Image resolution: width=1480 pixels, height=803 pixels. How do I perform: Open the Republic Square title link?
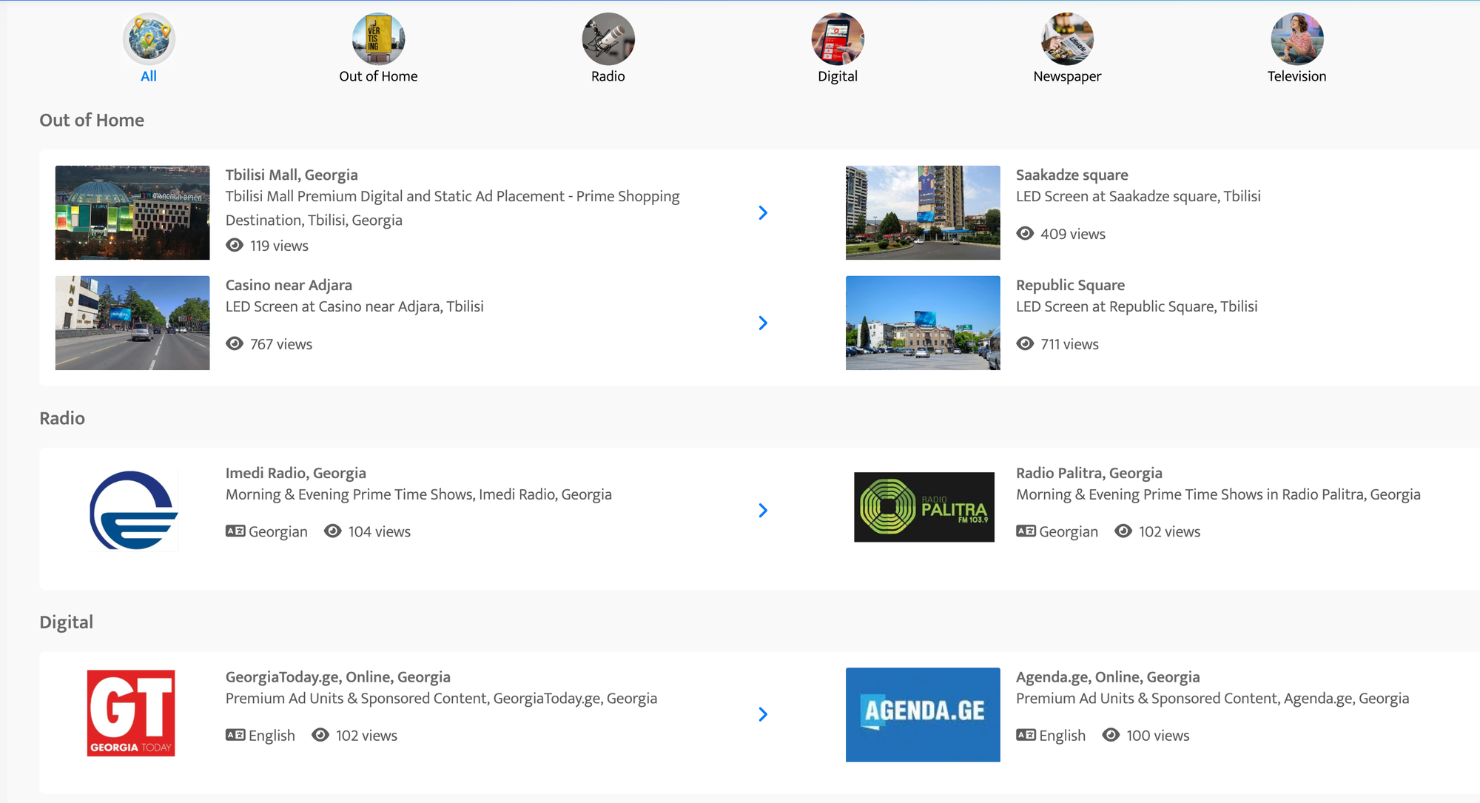pos(1070,285)
